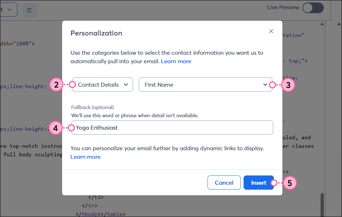The height and width of the screenshot is (217, 342).
Task: Click the chevron icon on Contact Details
Action: tap(126, 85)
